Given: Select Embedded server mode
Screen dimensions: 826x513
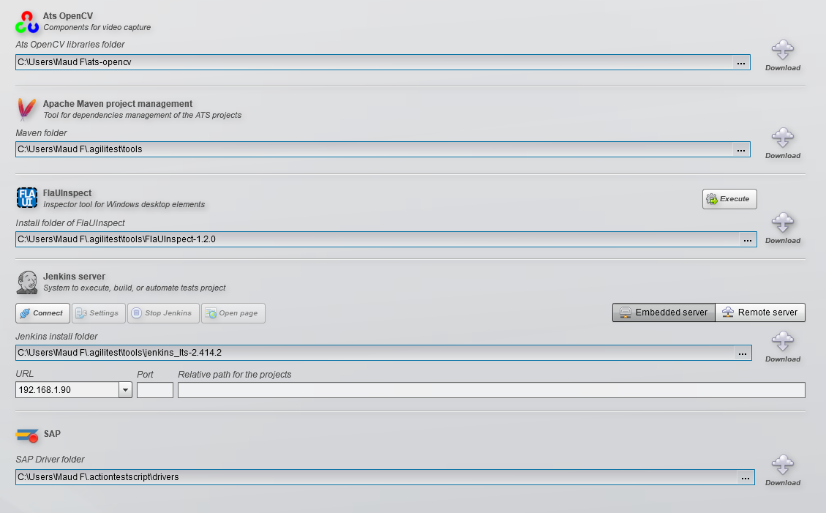Looking at the screenshot, I should [664, 312].
